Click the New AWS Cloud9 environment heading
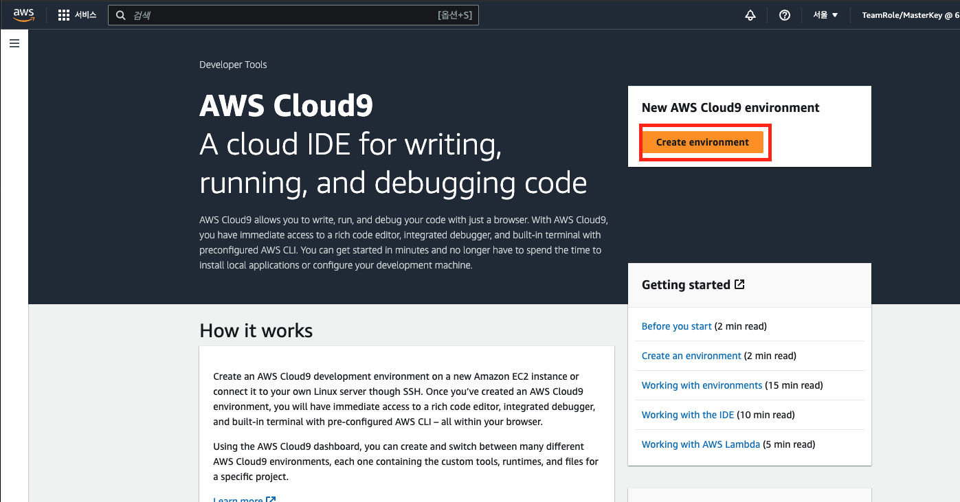 coord(730,108)
